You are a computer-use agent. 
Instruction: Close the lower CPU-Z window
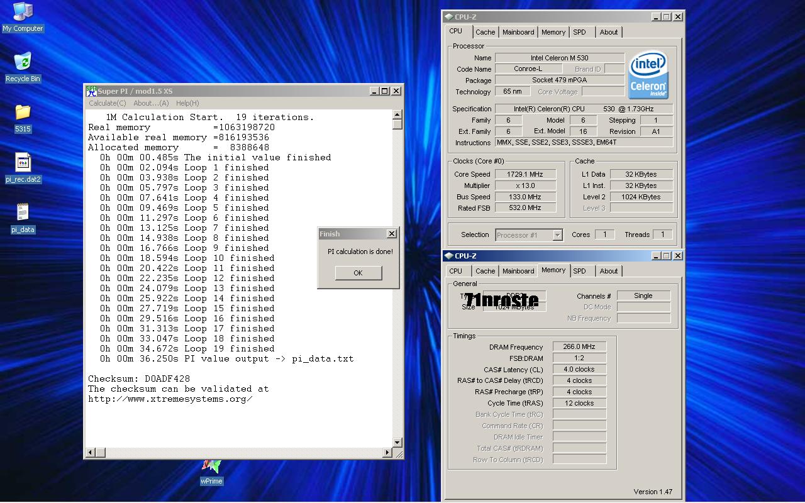[x=678, y=256]
